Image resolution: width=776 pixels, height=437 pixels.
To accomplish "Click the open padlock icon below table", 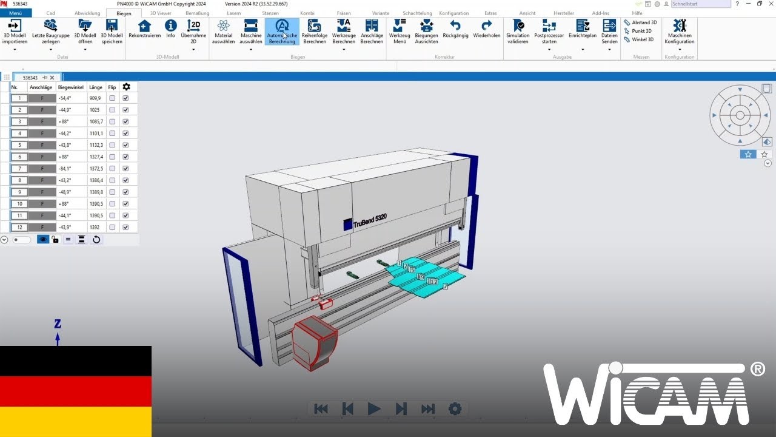I will (x=55, y=240).
